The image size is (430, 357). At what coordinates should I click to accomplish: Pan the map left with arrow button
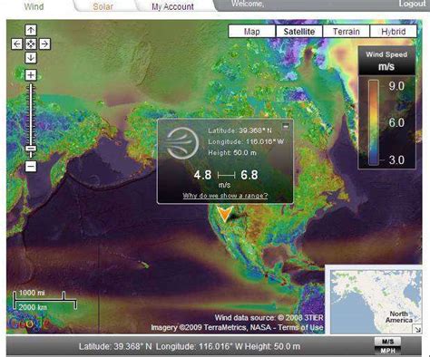click(x=17, y=44)
